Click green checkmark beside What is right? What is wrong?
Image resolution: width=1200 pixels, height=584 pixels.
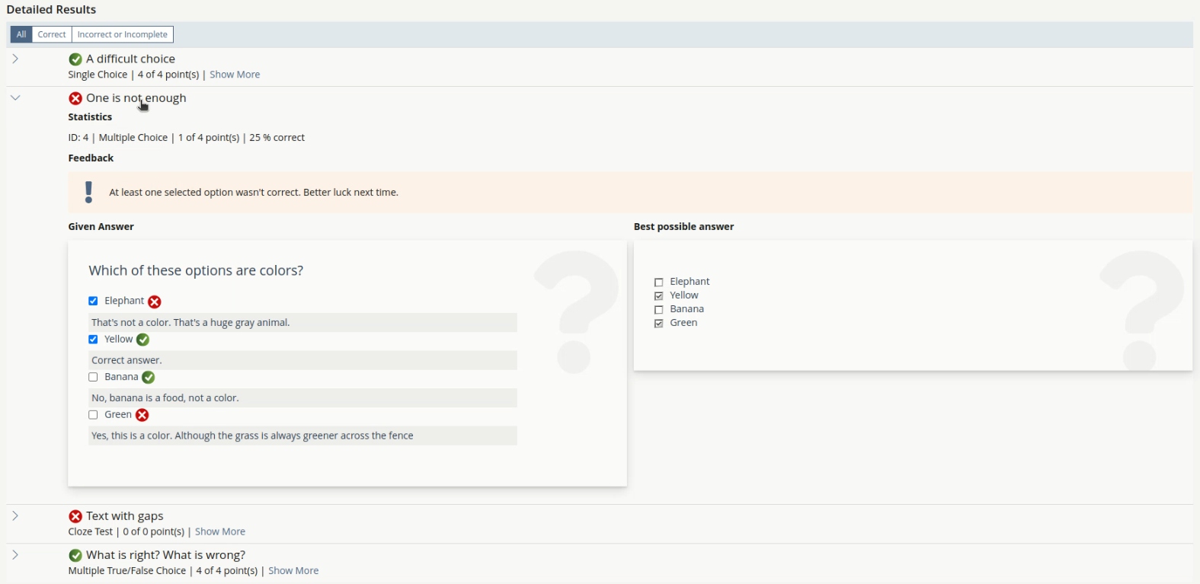75,556
